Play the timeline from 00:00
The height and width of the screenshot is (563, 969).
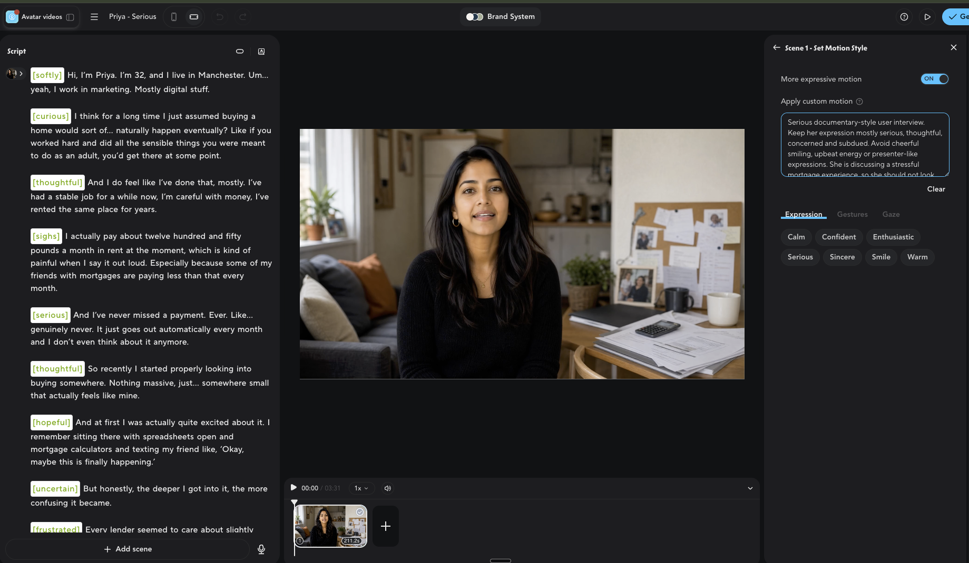point(293,488)
